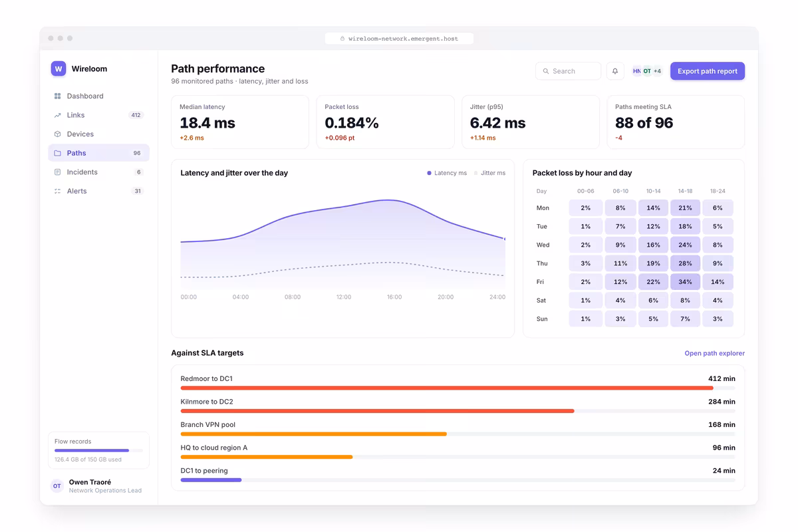Click the lock icon in address bar
The width and height of the screenshot is (798, 532).
342,39
